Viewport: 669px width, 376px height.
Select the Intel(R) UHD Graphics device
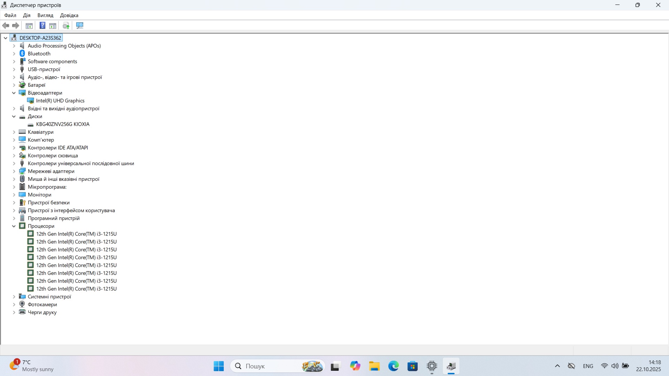click(x=60, y=101)
